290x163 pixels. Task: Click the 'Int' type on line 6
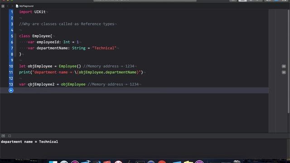pos(67,42)
